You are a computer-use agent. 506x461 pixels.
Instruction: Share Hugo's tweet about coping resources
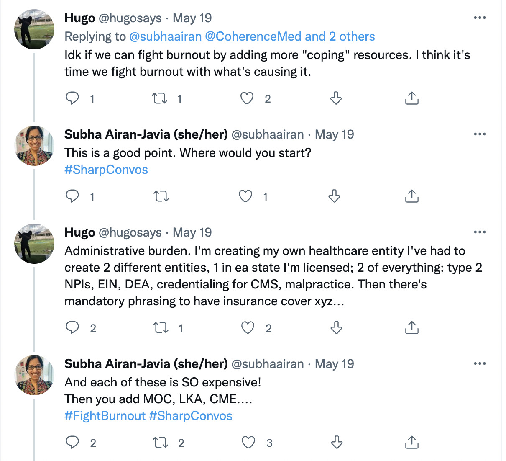[x=411, y=98]
